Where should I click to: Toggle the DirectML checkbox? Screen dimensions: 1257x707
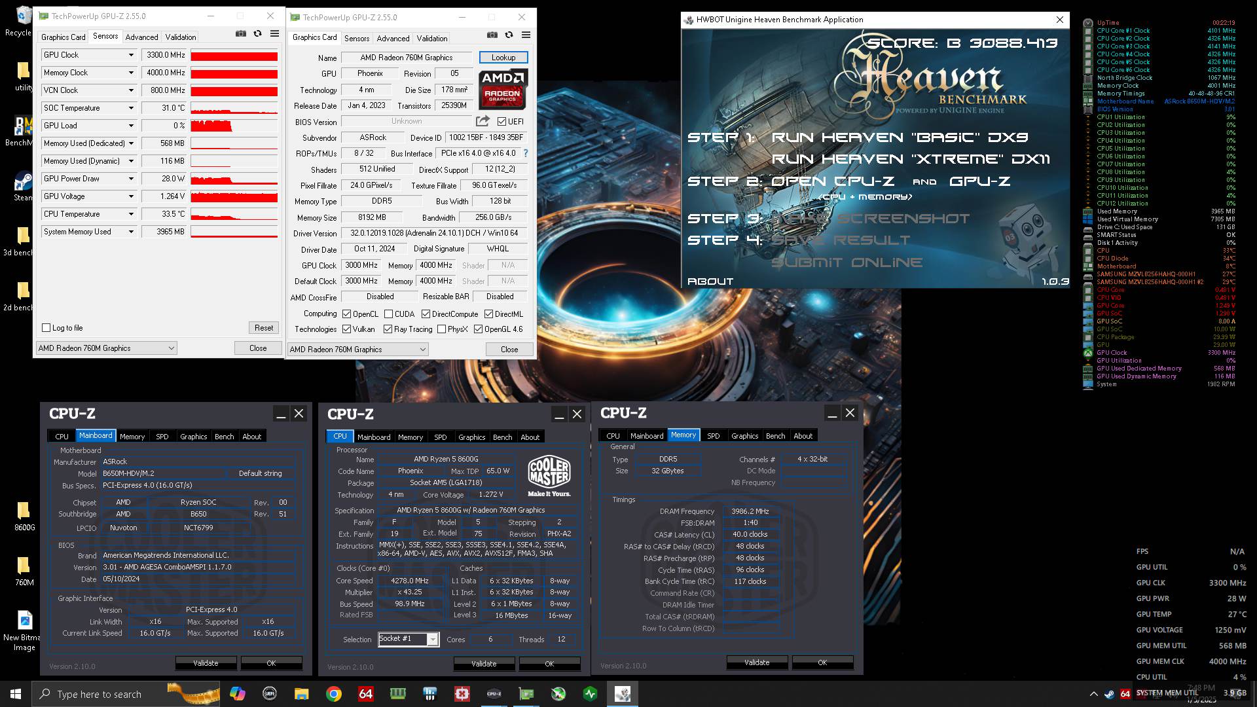[489, 314]
